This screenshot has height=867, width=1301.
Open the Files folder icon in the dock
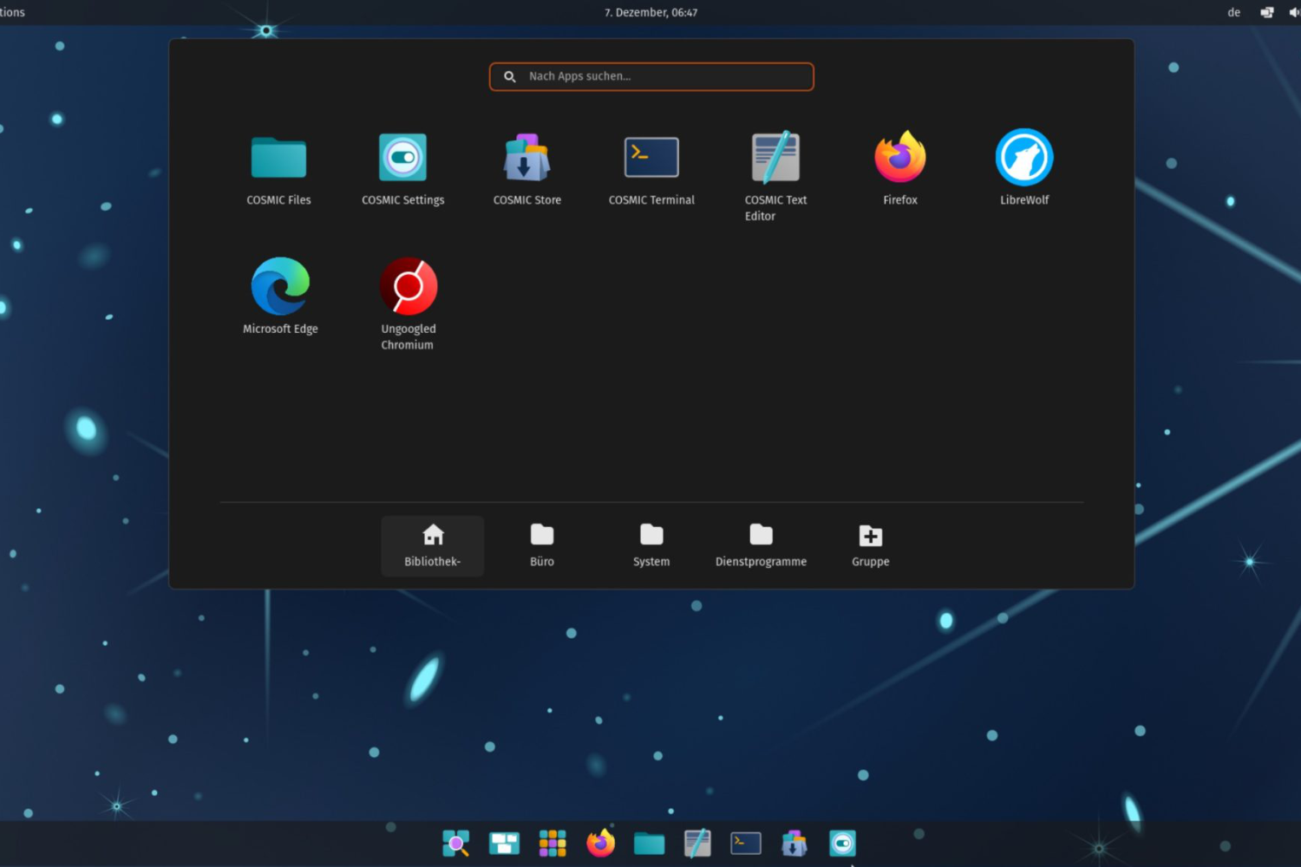click(x=649, y=843)
